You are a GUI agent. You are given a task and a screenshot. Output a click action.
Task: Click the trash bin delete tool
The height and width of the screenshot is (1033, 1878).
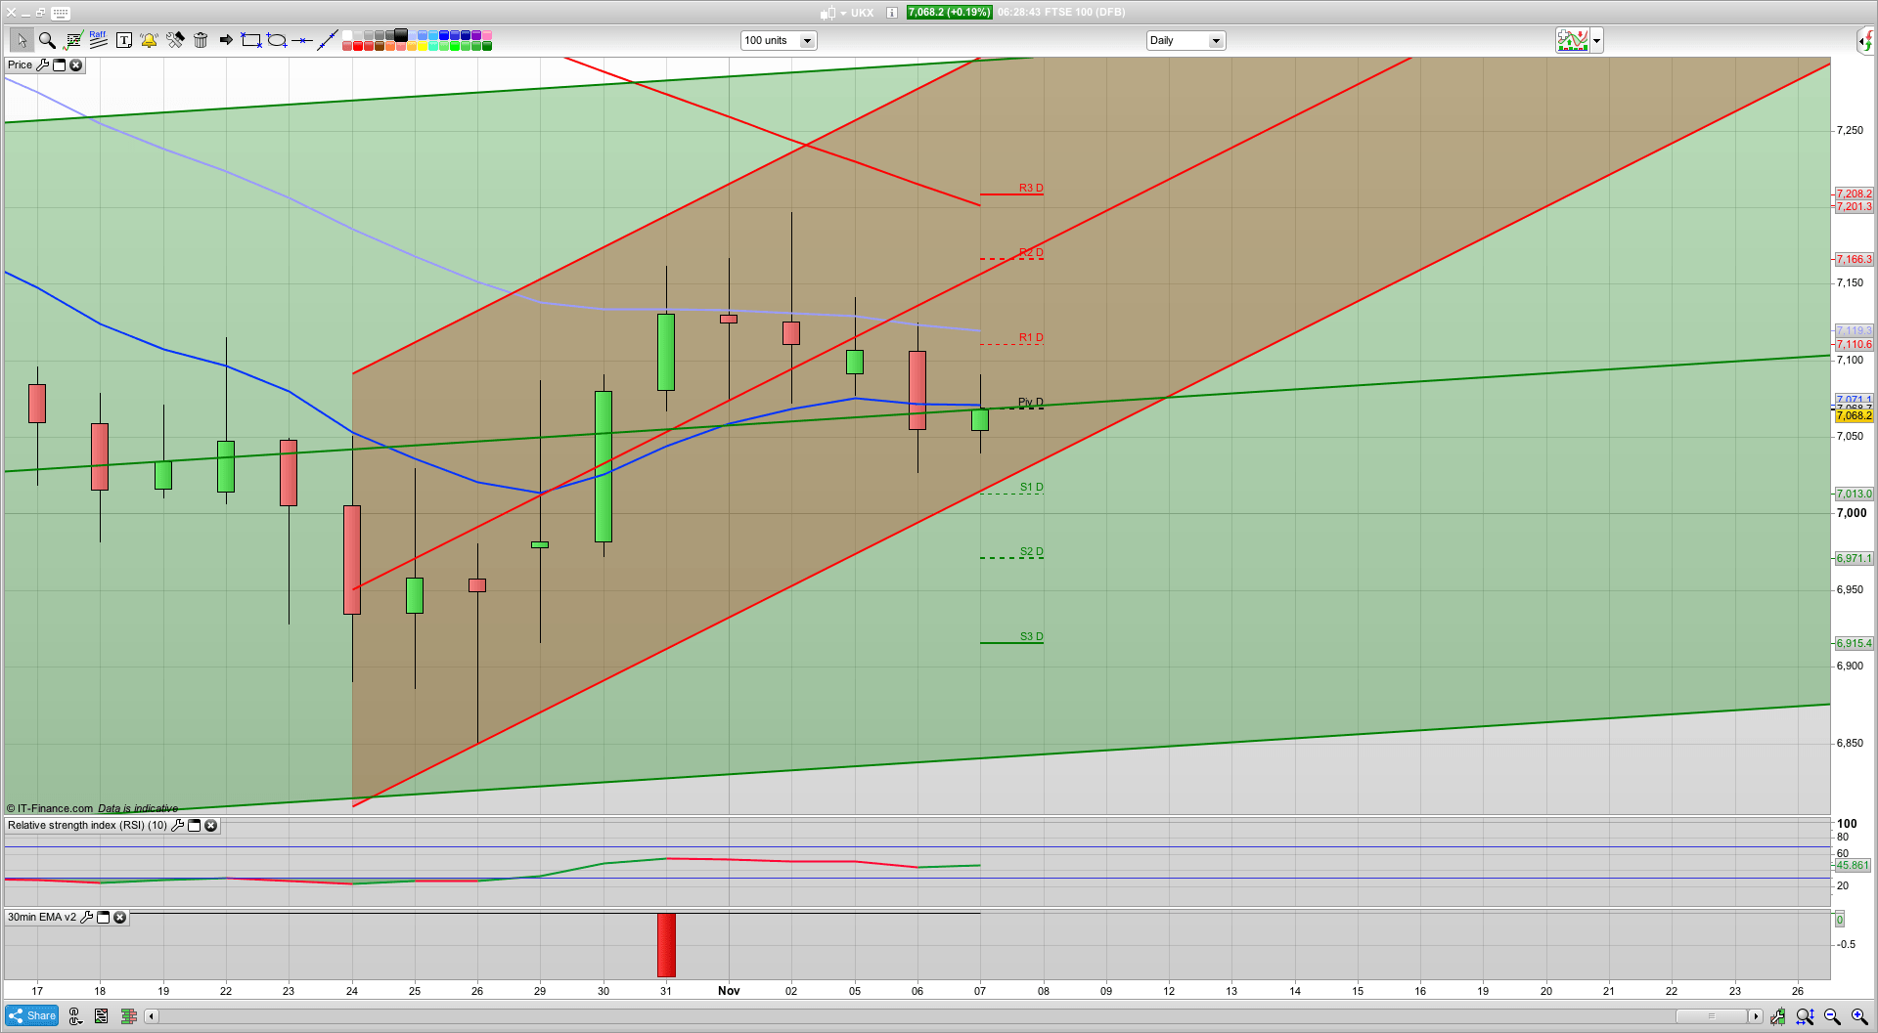(x=201, y=40)
